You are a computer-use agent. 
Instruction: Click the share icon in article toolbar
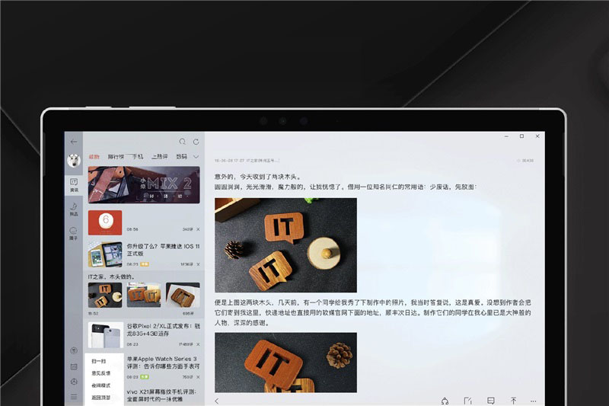445,401
